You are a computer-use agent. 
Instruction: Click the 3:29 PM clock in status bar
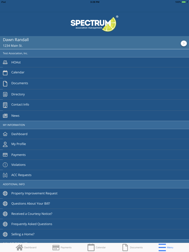[94, 2]
